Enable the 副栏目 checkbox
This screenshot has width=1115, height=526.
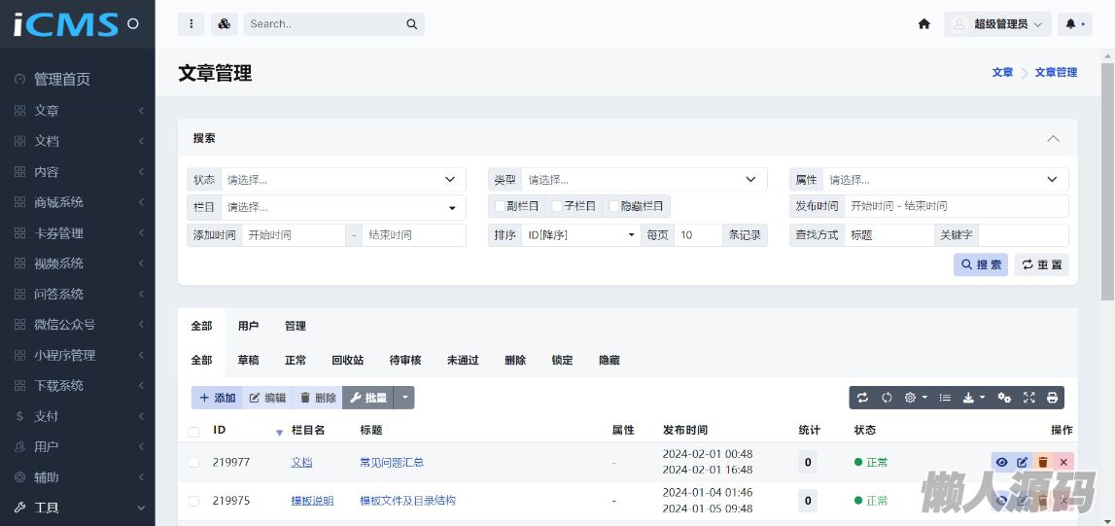coord(501,206)
